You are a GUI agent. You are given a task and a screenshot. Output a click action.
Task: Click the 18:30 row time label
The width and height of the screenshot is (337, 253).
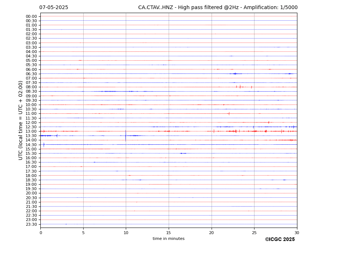click(31, 180)
